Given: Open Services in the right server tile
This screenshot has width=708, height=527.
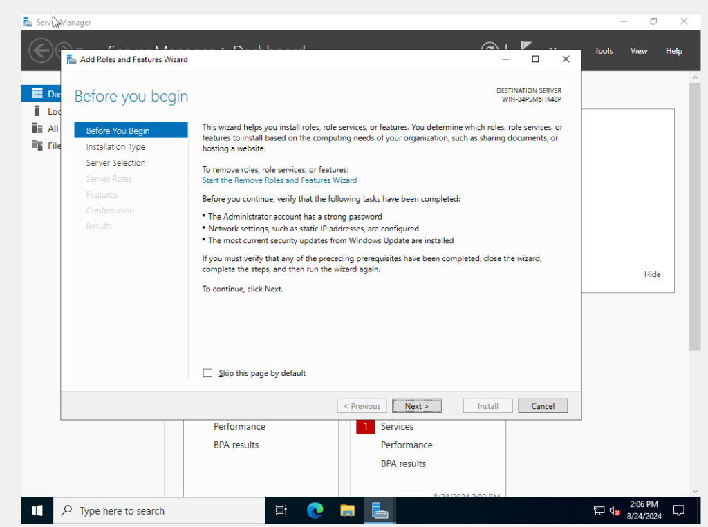Looking at the screenshot, I should (397, 426).
